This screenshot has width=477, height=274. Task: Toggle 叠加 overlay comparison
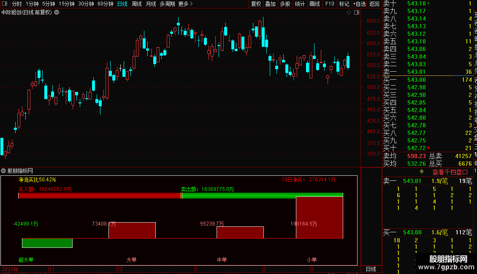pos(270,4)
